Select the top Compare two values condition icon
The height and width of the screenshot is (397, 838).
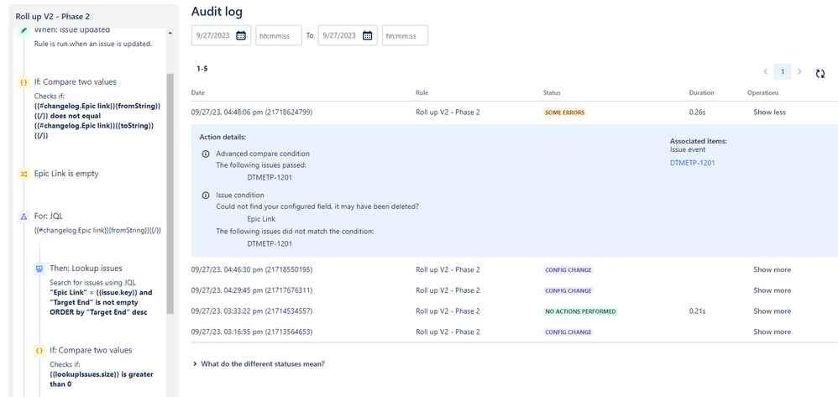pos(24,82)
